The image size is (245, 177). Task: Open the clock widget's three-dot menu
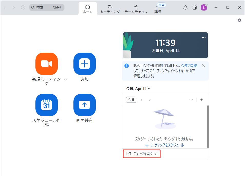(204, 38)
